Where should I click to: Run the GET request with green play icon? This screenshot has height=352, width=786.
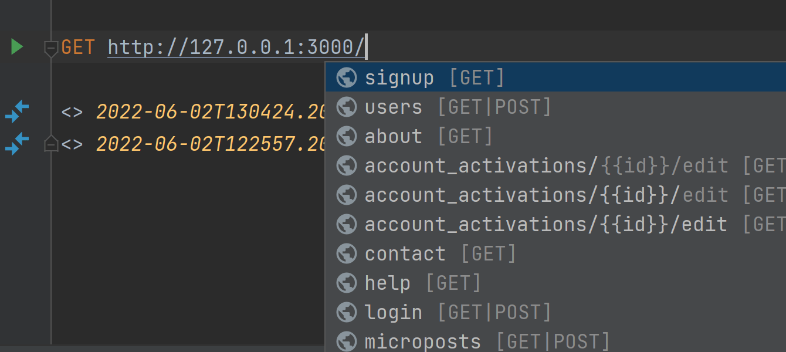[x=17, y=47]
